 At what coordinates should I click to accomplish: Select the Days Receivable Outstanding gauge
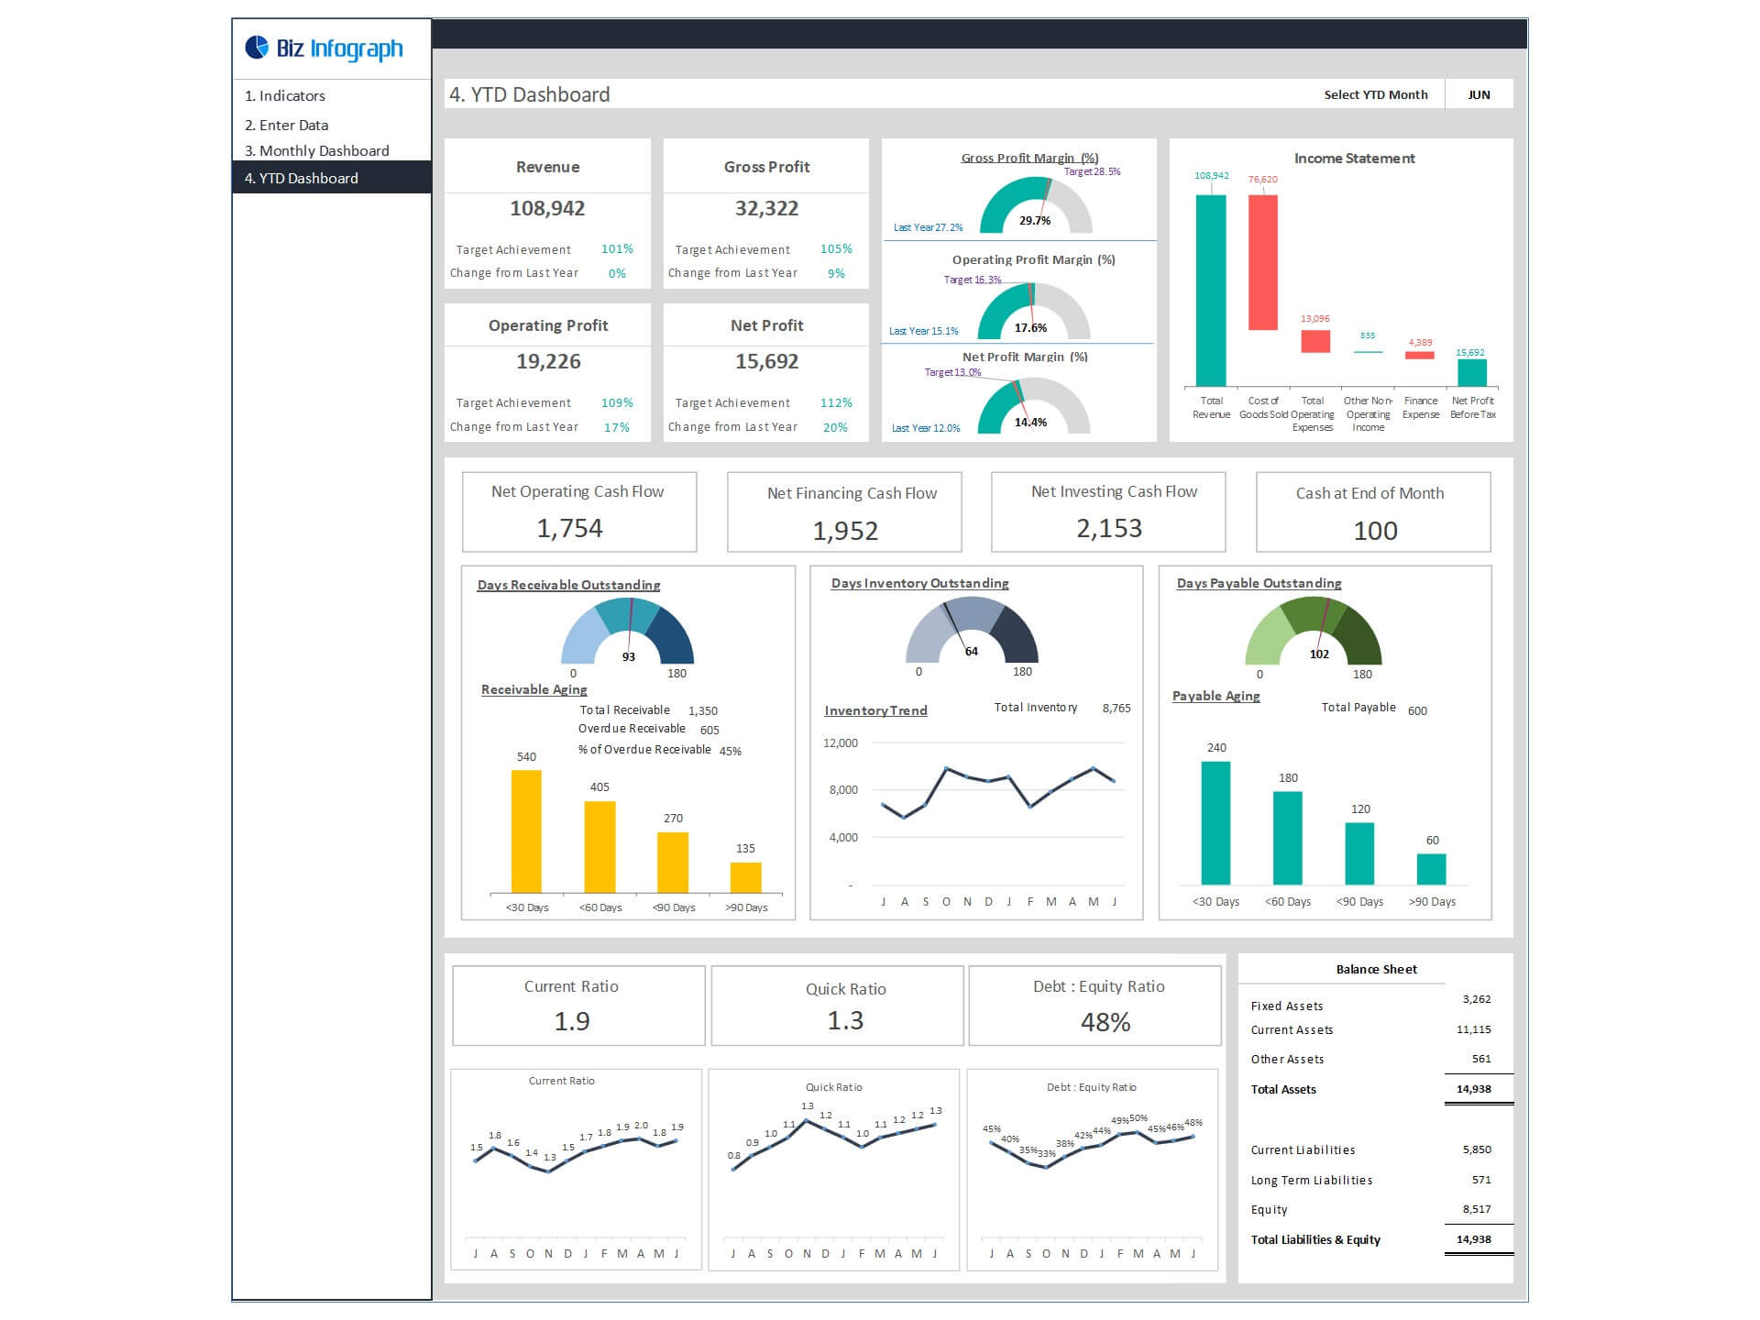(628, 632)
